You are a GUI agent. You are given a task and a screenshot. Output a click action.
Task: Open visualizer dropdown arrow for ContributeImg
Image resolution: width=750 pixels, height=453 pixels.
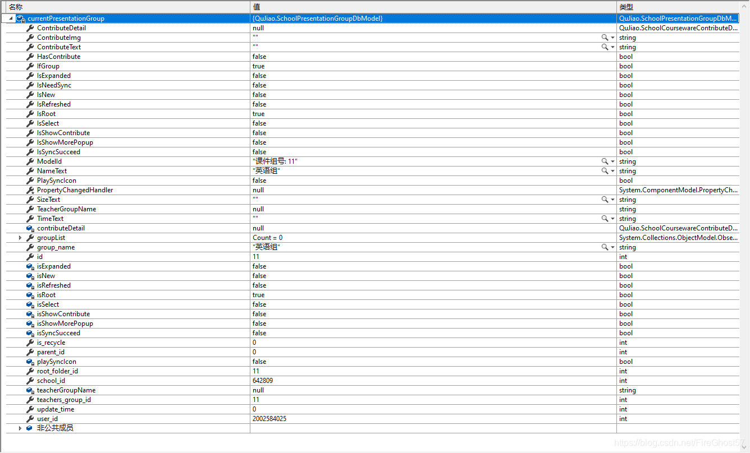point(612,38)
